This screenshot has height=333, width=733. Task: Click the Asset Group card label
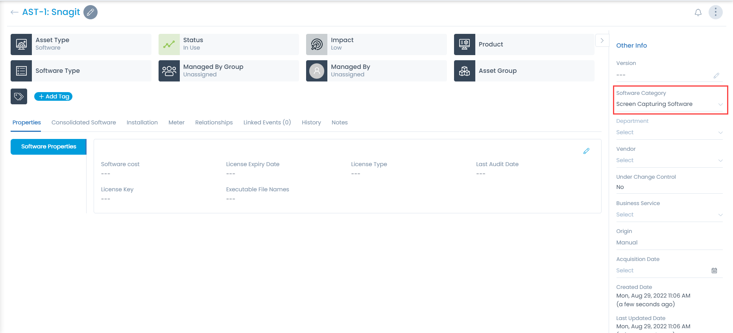click(498, 71)
